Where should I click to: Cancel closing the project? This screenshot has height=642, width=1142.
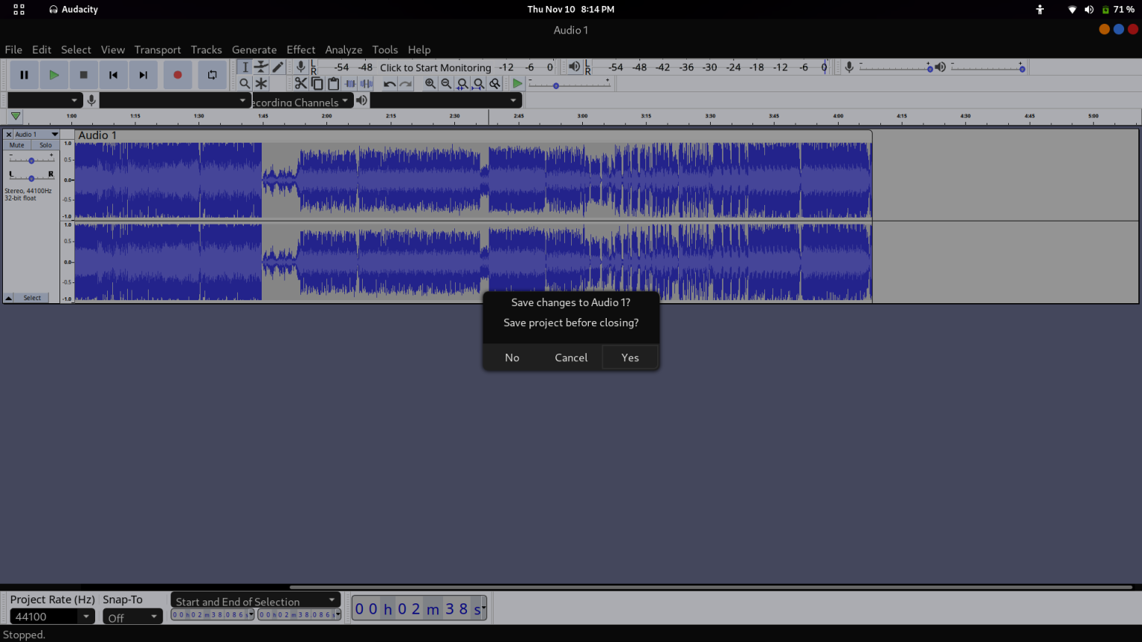point(570,357)
